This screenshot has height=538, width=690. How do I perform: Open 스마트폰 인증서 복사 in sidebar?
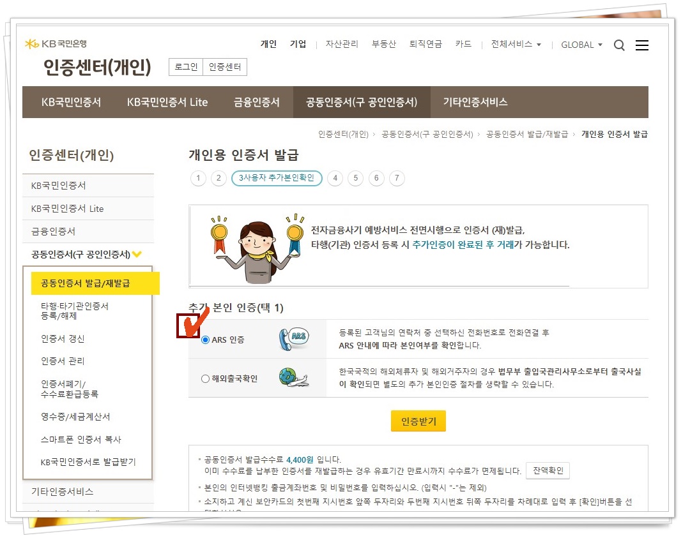point(81,439)
